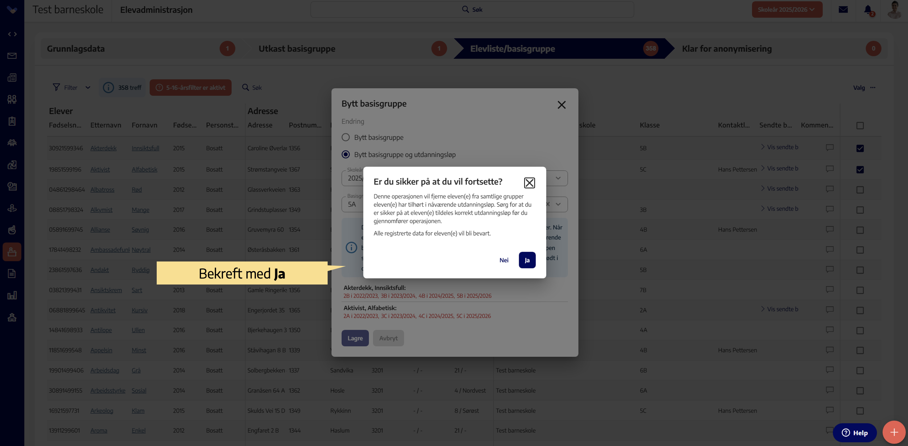Viewport: 908px width, 446px height.
Task: Click the 5-16-årsfilter er aktivt button
Action: pyautogui.click(x=190, y=87)
